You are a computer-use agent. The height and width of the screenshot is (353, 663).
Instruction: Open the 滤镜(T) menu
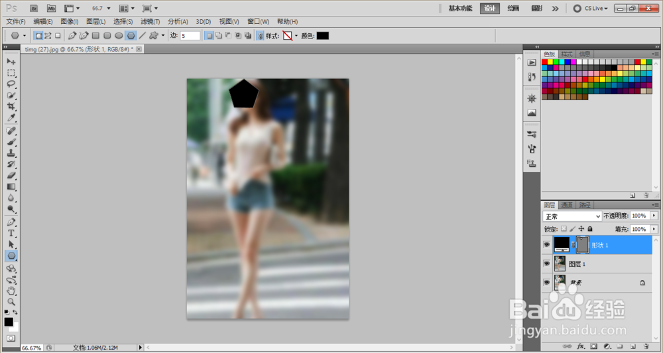coord(150,22)
